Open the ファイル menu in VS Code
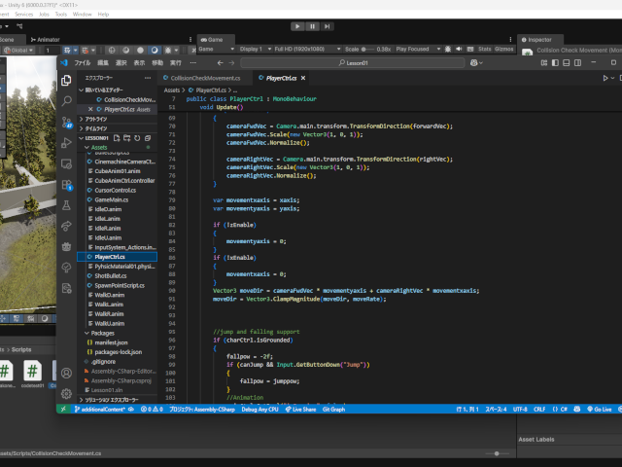The height and width of the screenshot is (467, 622). click(83, 62)
